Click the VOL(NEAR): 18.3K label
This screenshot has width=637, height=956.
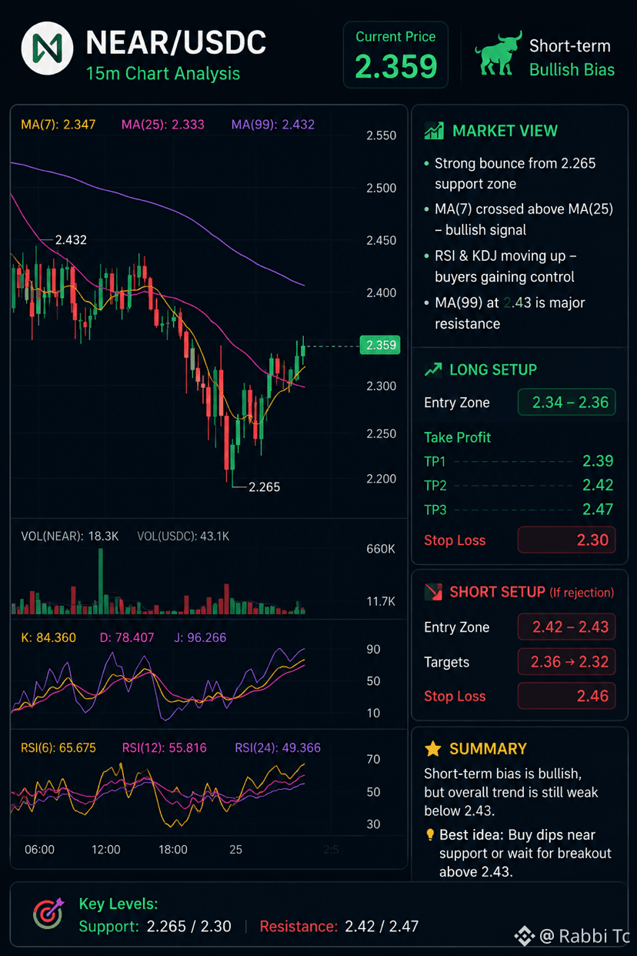point(70,536)
